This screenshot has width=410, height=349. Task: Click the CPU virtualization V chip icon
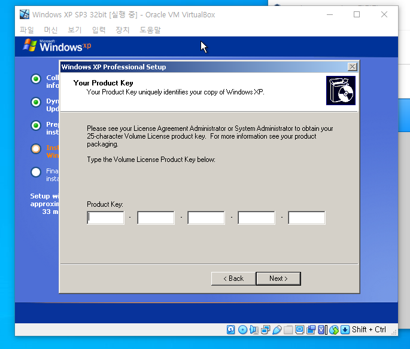(x=323, y=330)
